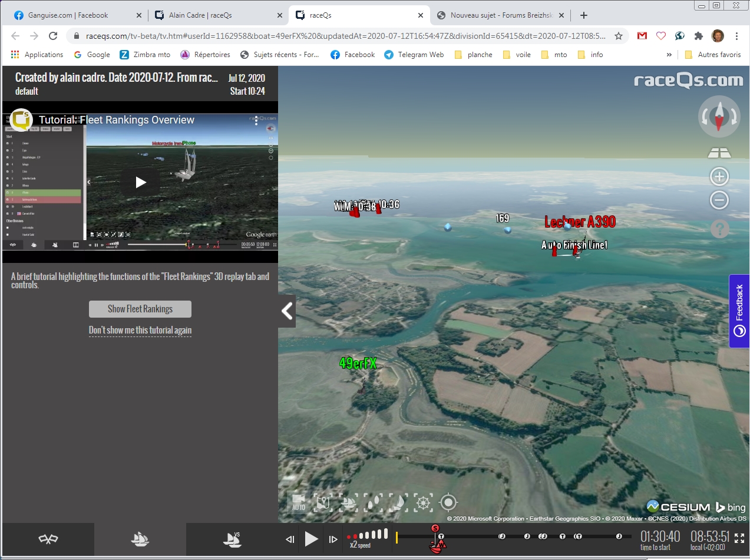
Task: Enable the AUTO camera mode
Action: pos(299,502)
